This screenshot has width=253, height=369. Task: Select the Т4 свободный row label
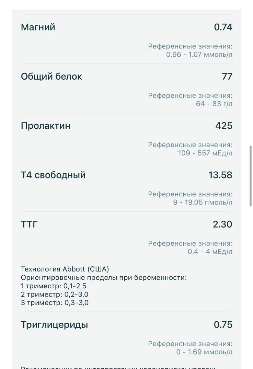tap(53, 175)
